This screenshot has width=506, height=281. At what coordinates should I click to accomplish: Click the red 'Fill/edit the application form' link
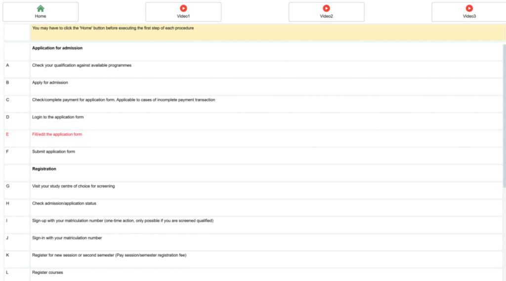[x=57, y=134]
